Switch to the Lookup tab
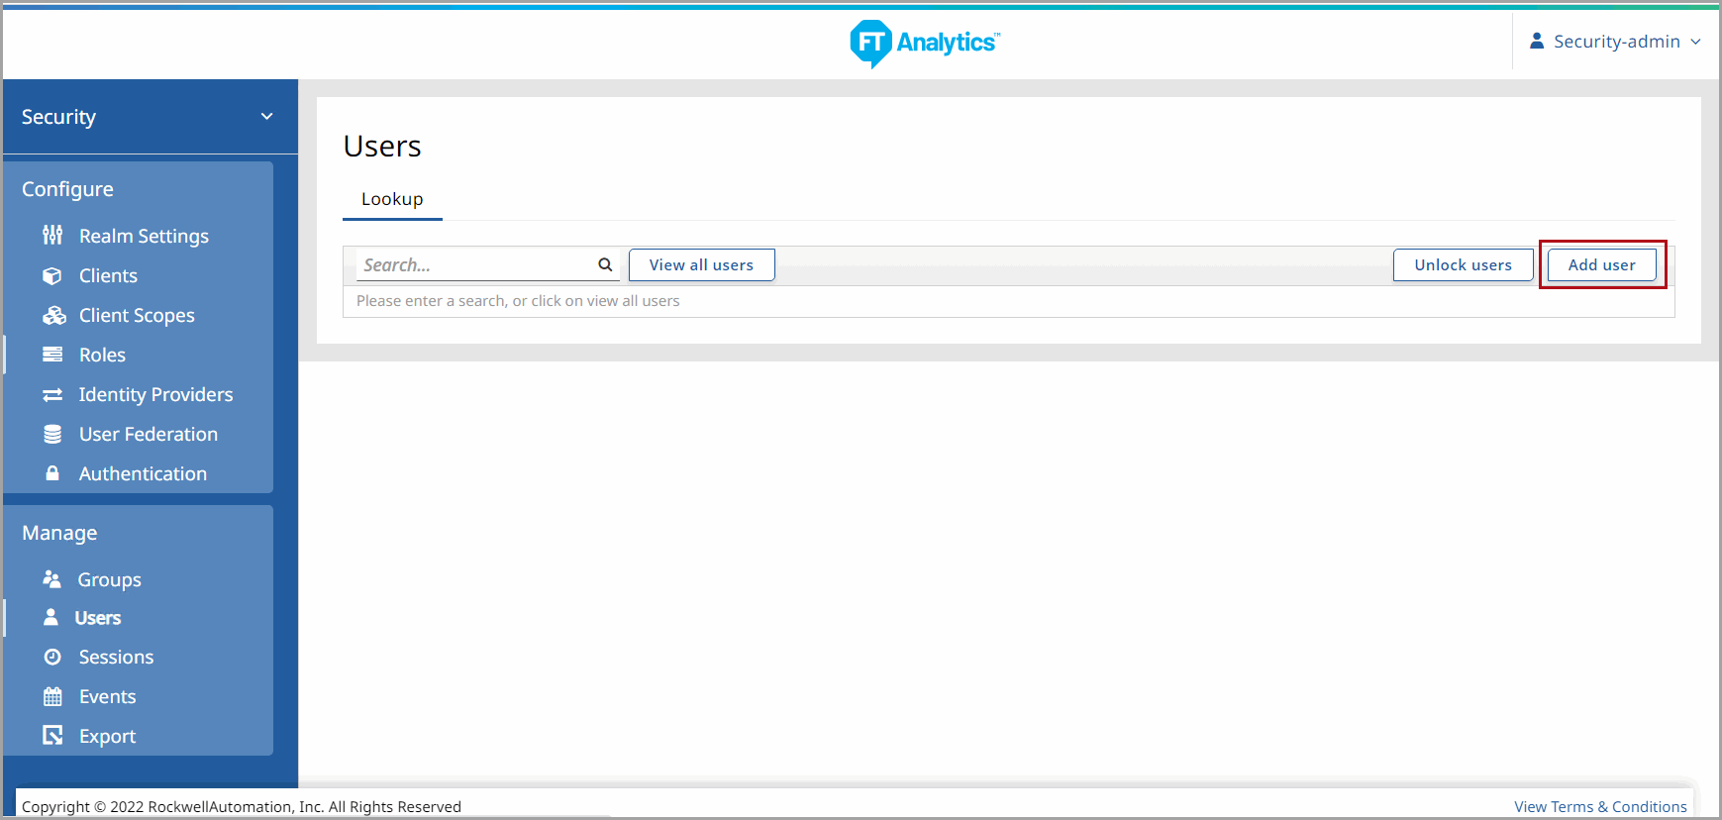 (392, 199)
